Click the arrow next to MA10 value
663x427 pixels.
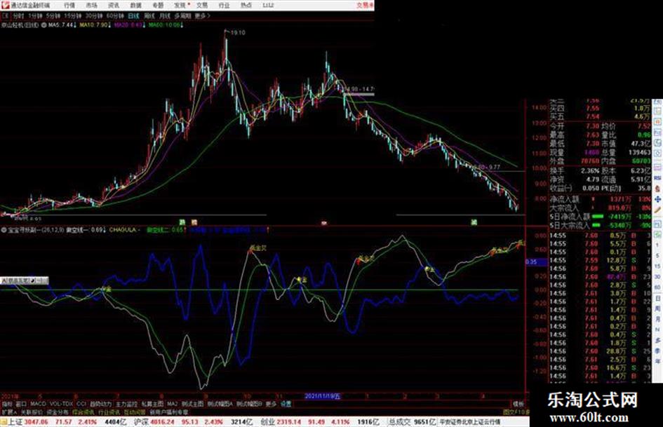pos(109,25)
